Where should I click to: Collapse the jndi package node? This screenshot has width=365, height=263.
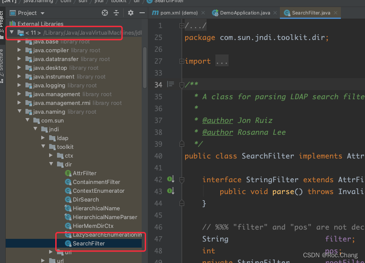[x=36, y=129]
